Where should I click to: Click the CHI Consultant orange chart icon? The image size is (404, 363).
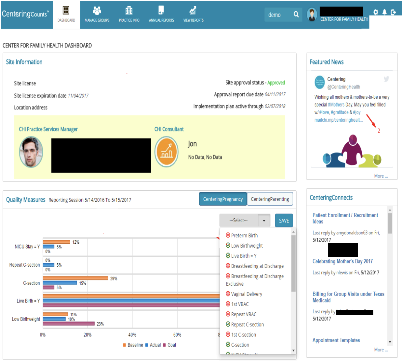[167, 152]
